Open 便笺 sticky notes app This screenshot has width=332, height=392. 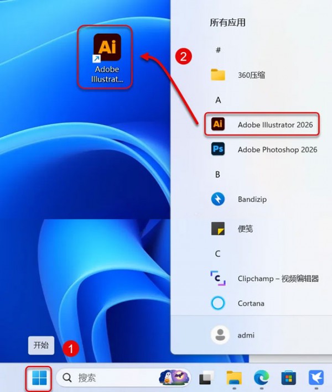232,228
